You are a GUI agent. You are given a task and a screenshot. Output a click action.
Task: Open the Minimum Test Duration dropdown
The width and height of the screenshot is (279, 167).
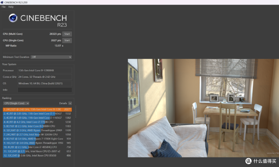[51, 57]
